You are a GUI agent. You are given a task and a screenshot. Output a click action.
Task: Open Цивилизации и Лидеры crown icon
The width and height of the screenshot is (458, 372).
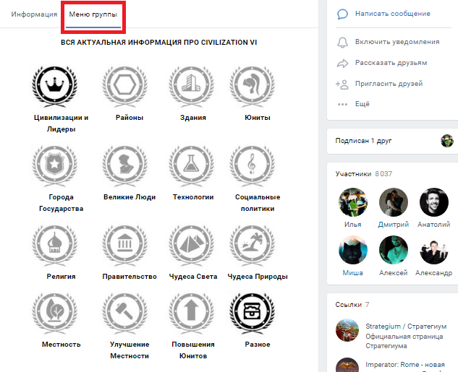[54, 87]
